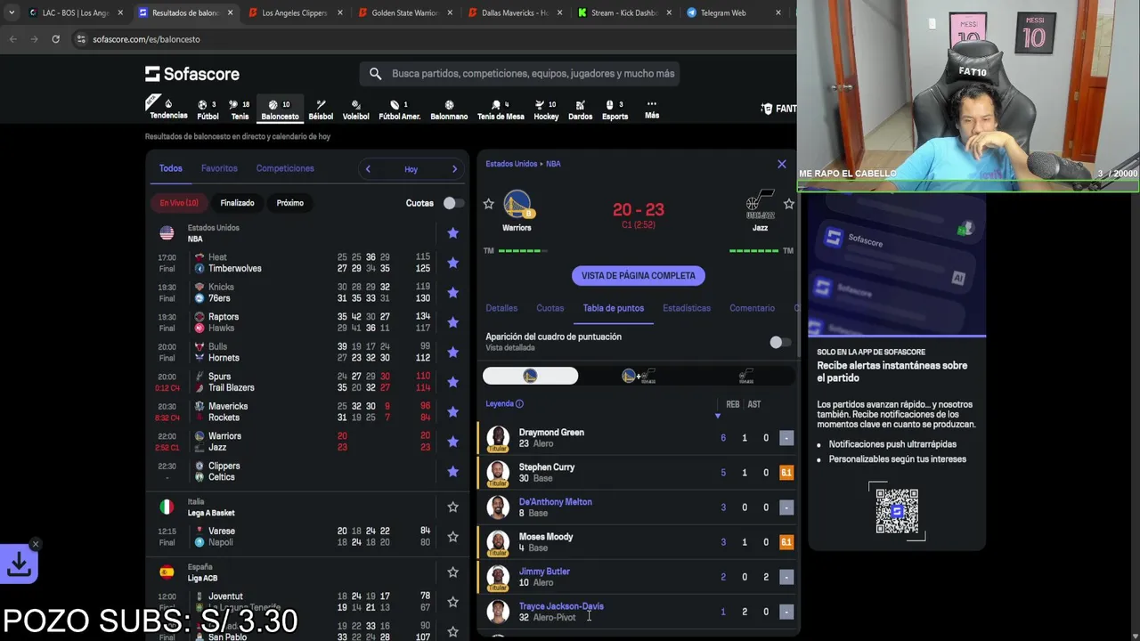The image size is (1140, 641).
Task: Open Trayce Jackson-Davis player link
Action: pyautogui.click(x=561, y=606)
